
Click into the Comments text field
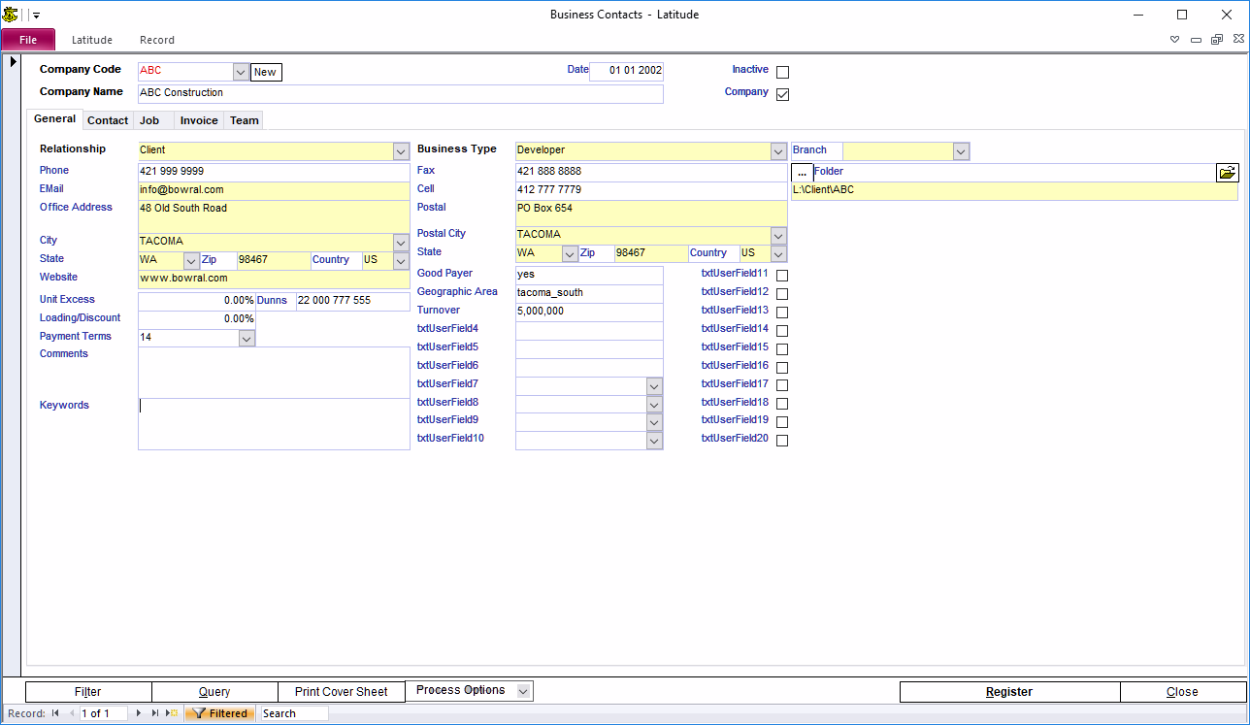[274, 373]
